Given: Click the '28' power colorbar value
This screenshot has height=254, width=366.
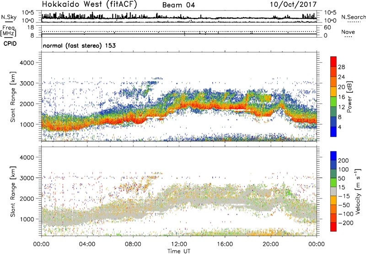Looking at the screenshot, I should pyautogui.click(x=341, y=67).
